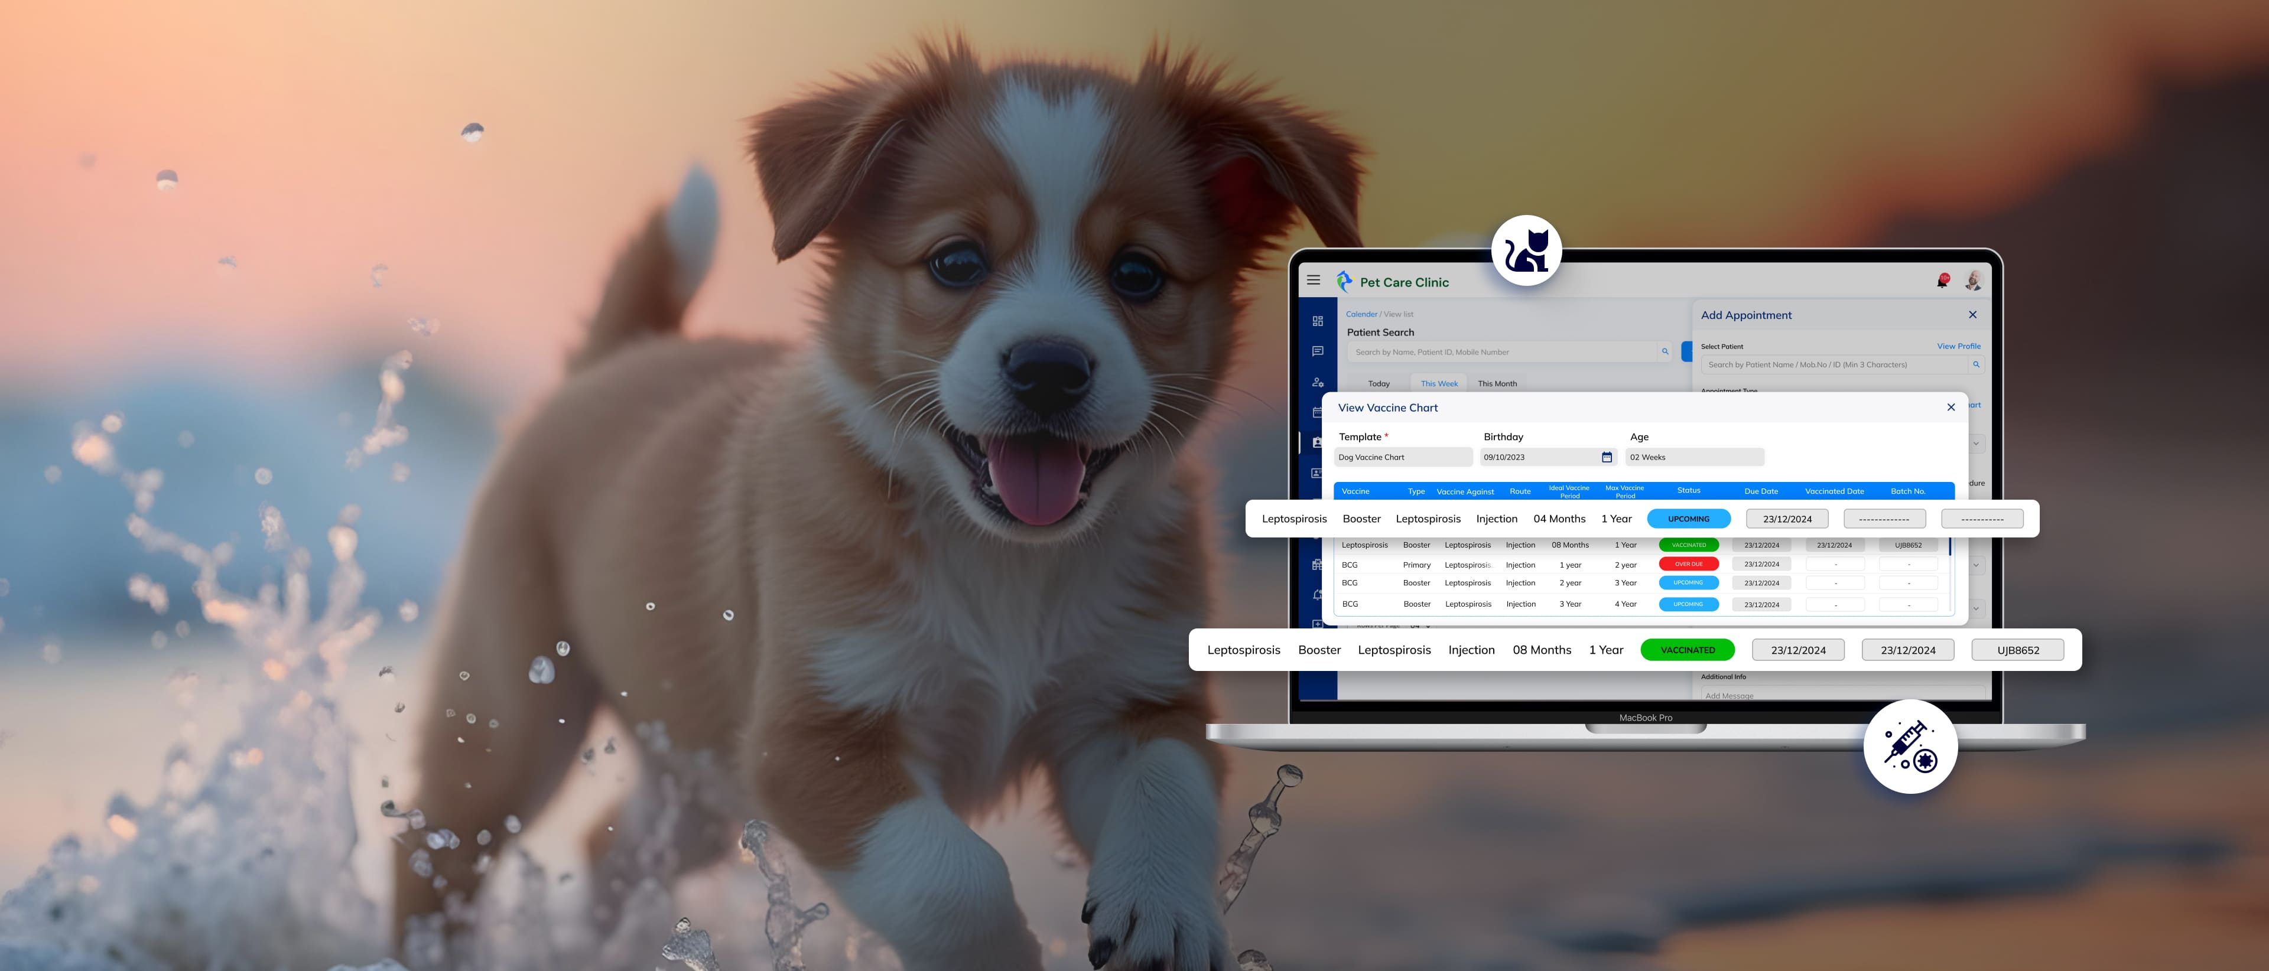
Task: Switch to the This Month tab
Action: point(1497,384)
